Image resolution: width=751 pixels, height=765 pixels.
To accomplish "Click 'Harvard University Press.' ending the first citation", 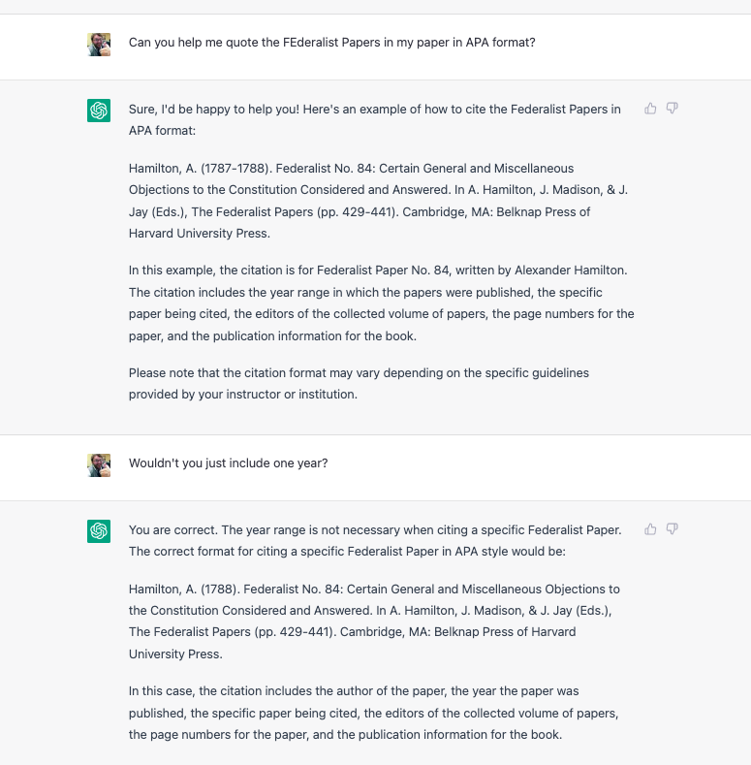I will [200, 234].
